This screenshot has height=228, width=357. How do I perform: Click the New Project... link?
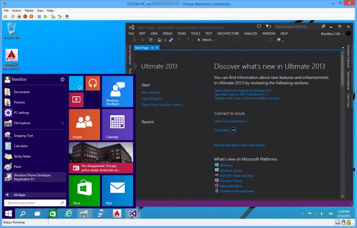[x=152, y=92]
